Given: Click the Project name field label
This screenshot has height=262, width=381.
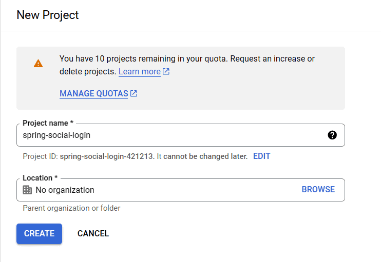Looking at the screenshot, I should pos(48,124).
